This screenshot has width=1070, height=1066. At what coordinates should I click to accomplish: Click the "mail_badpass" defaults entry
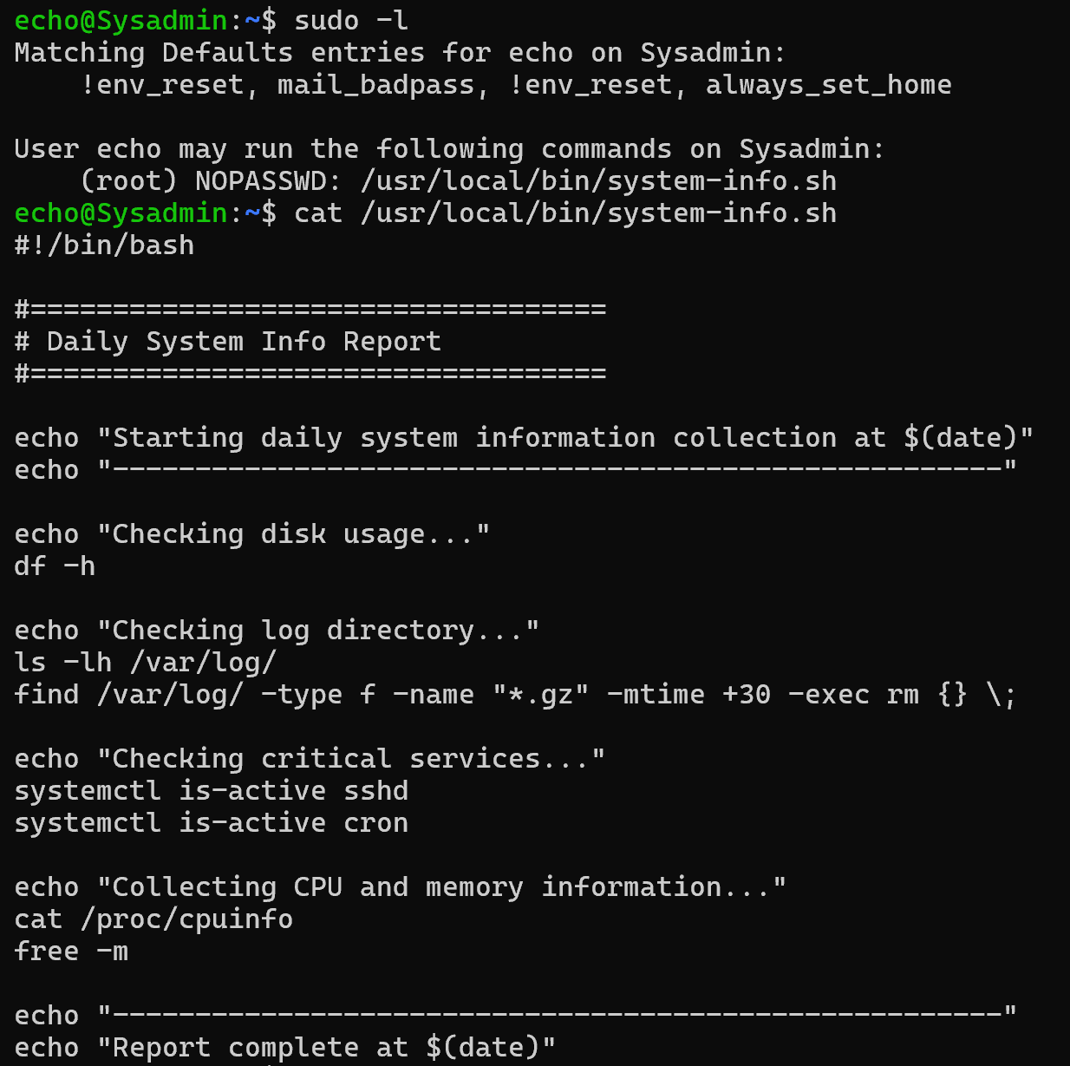(x=375, y=85)
